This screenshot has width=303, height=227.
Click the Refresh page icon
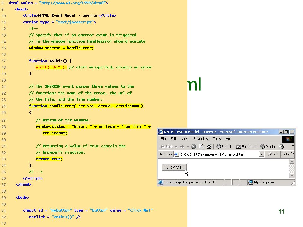tap(201, 147)
